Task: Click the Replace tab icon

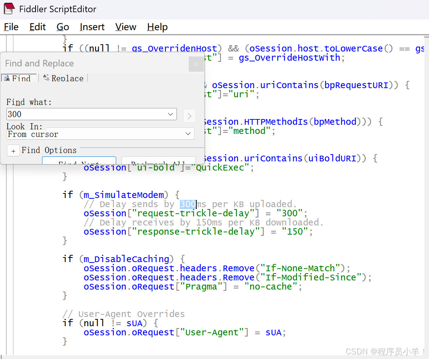Action: click(46, 77)
